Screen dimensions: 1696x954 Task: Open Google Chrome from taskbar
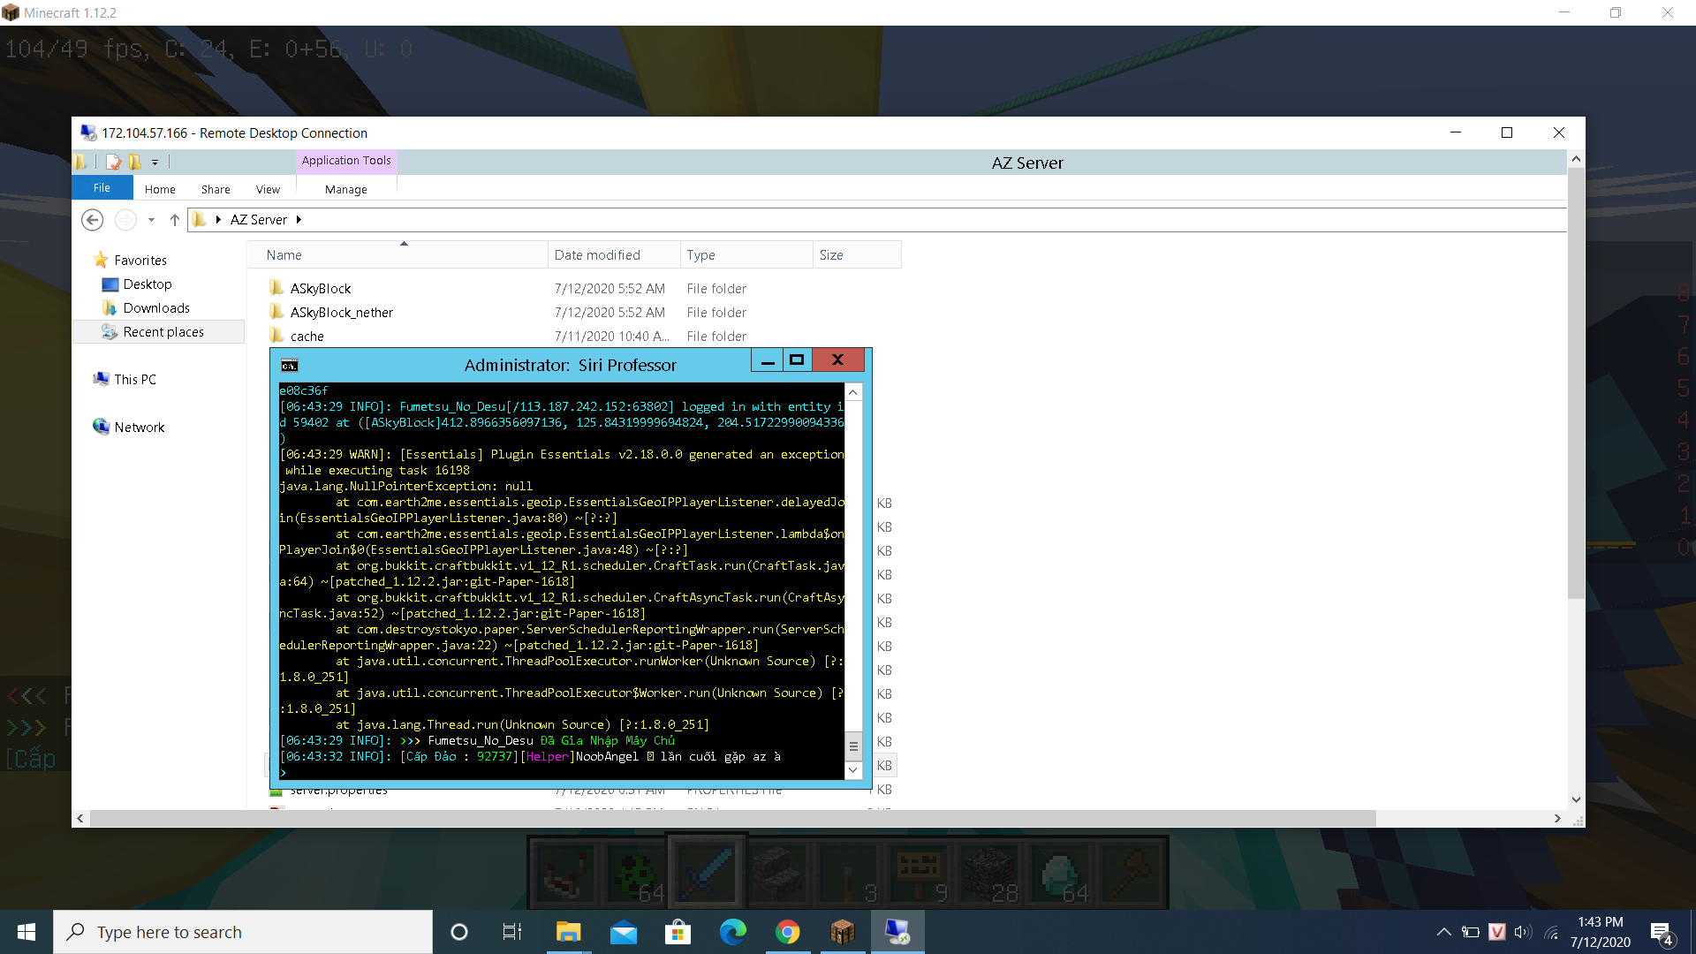point(788,932)
